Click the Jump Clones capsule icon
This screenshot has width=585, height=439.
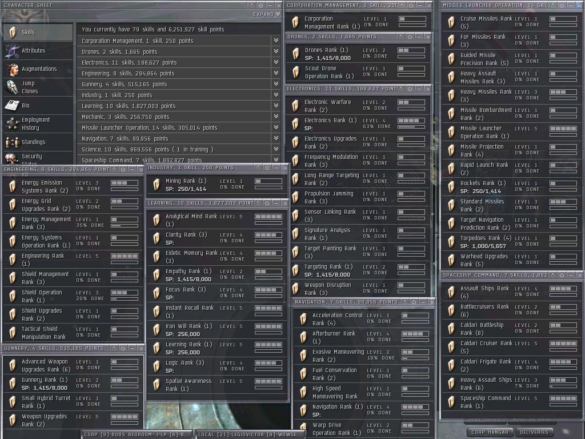13,87
